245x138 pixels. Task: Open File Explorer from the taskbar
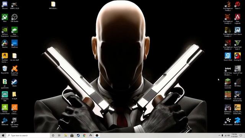point(65,135)
